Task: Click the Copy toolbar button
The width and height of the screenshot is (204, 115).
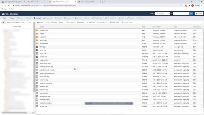Action: pyautogui.click(x=20, y=18)
